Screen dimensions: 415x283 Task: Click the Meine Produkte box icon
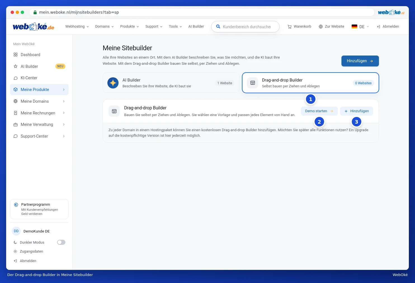(x=15, y=90)
